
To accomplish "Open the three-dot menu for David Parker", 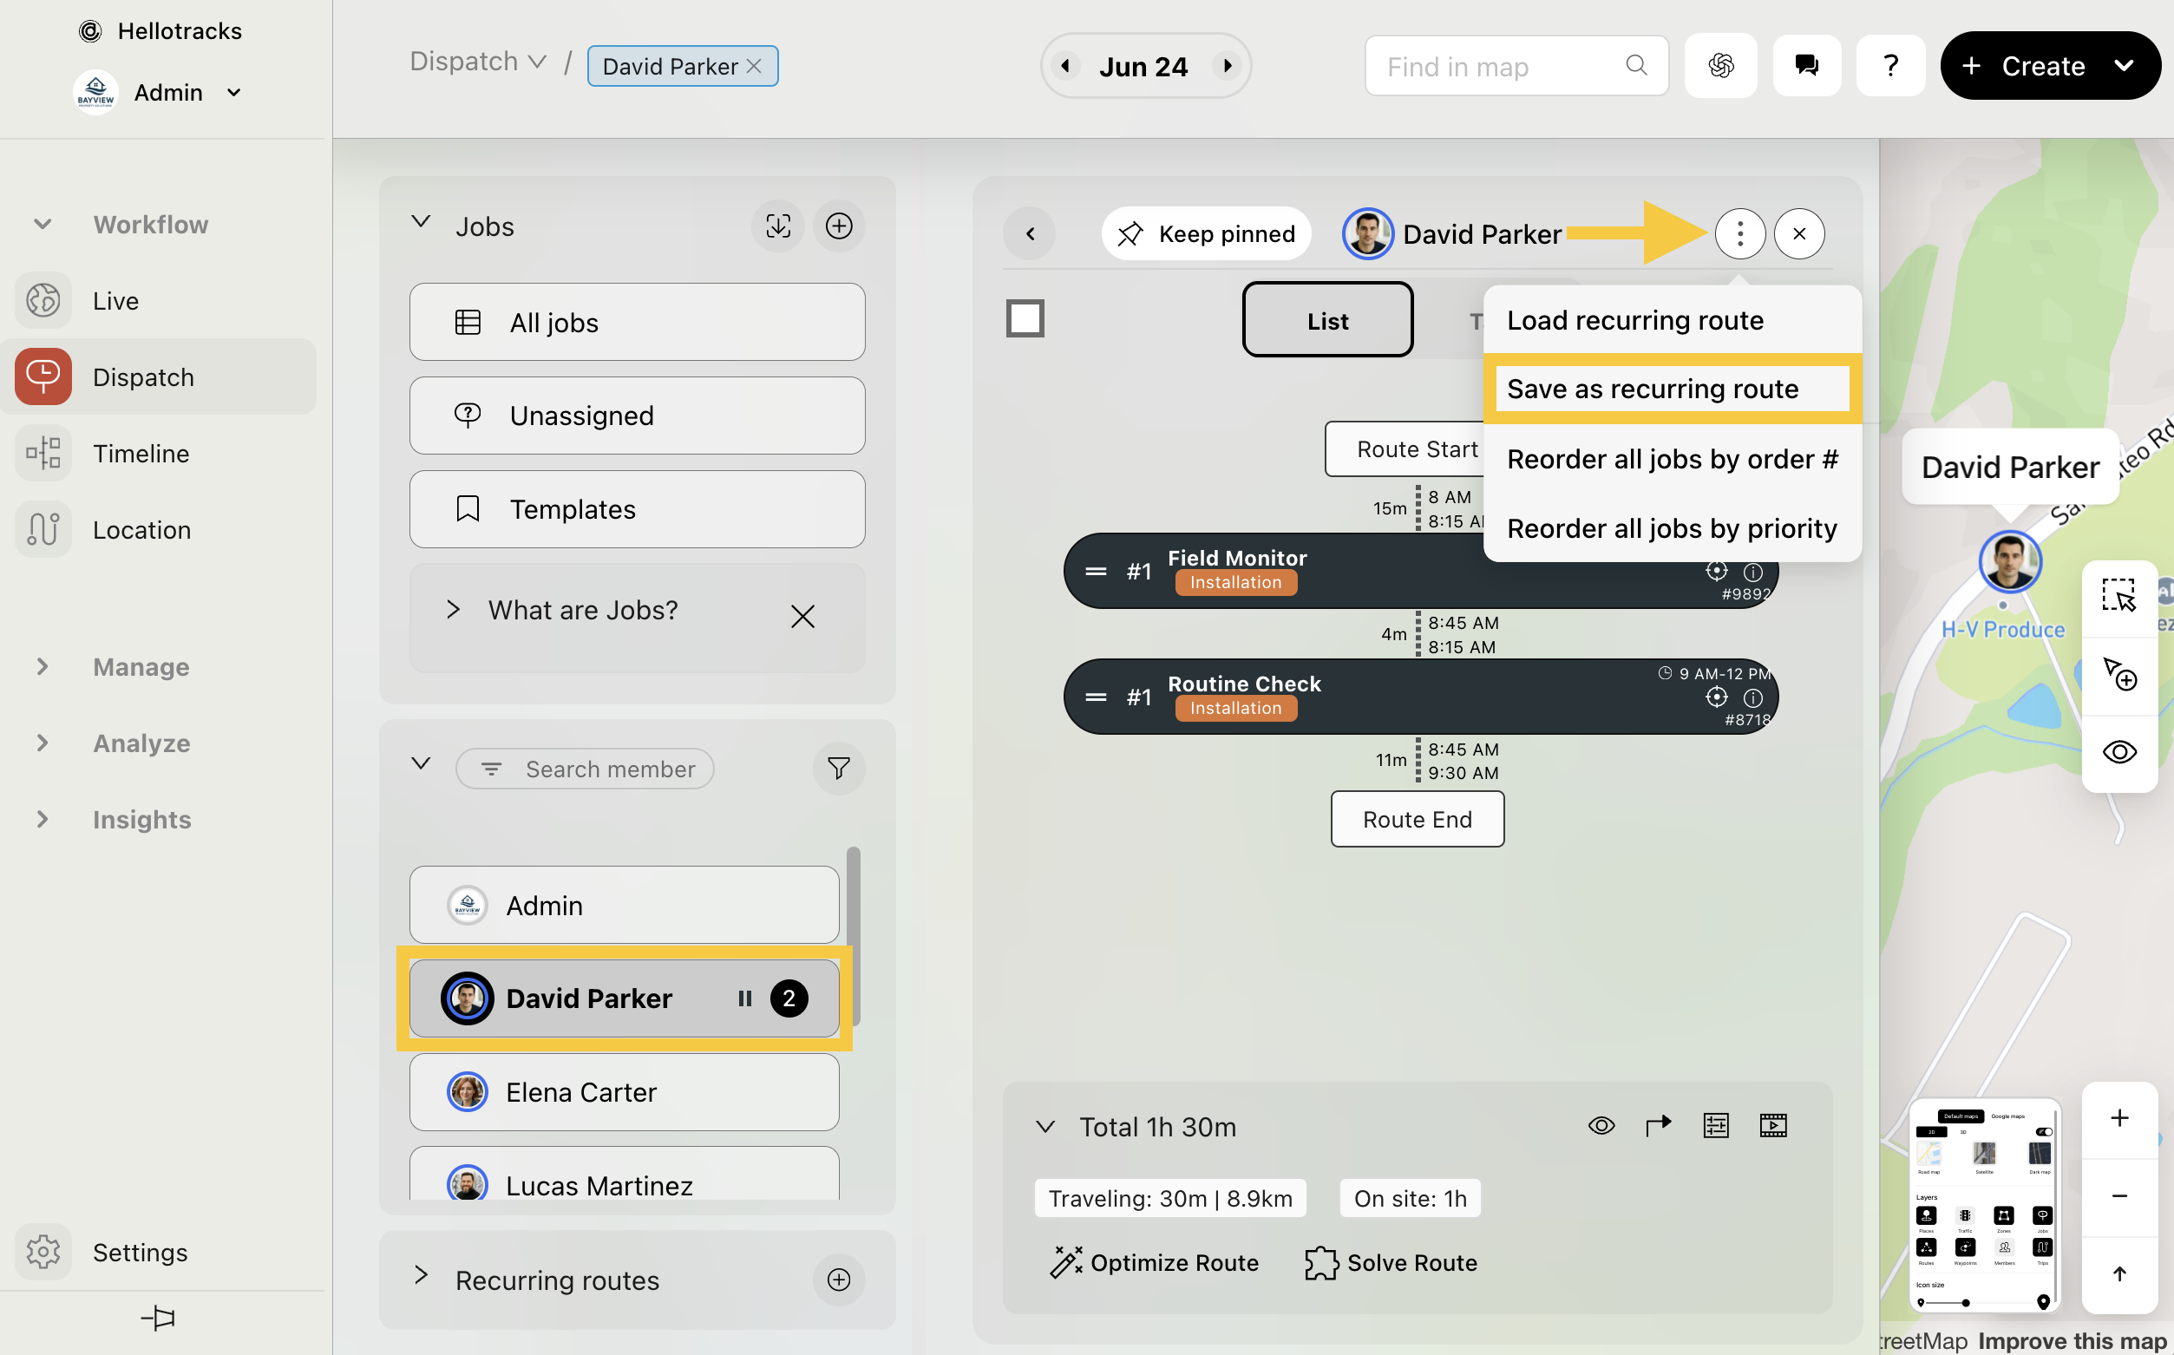I will (1740, 234).
